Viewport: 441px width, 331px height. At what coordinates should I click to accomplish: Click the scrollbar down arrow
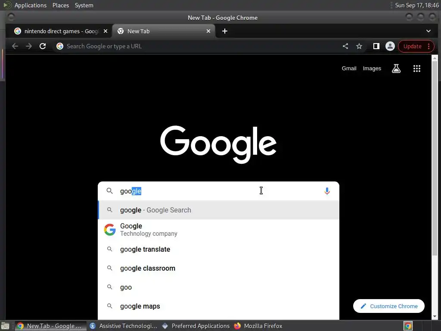point(435,316)
